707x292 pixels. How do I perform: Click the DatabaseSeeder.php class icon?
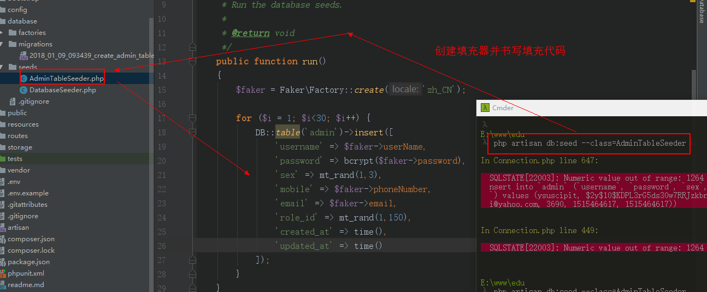coord(23,90)
